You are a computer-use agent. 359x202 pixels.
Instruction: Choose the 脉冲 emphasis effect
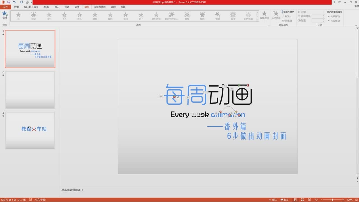tap(233, 16)
